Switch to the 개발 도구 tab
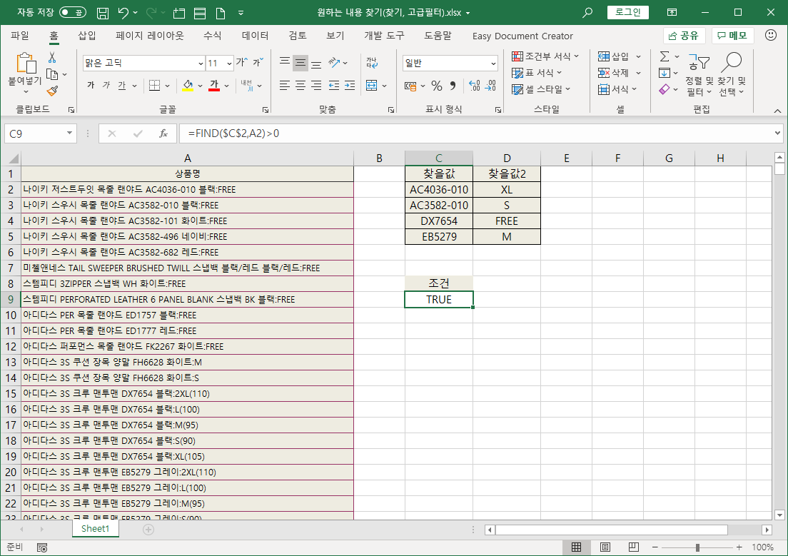The width and height of the screenshot is (788, 556). pyautogui.click(x=384, y=36)
